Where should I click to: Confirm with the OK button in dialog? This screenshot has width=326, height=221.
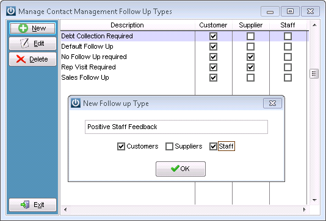[181, 169]
